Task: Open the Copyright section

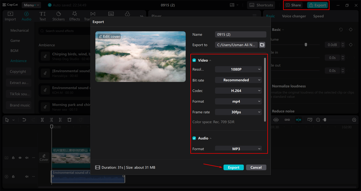Action: click(x=18, y=71)
